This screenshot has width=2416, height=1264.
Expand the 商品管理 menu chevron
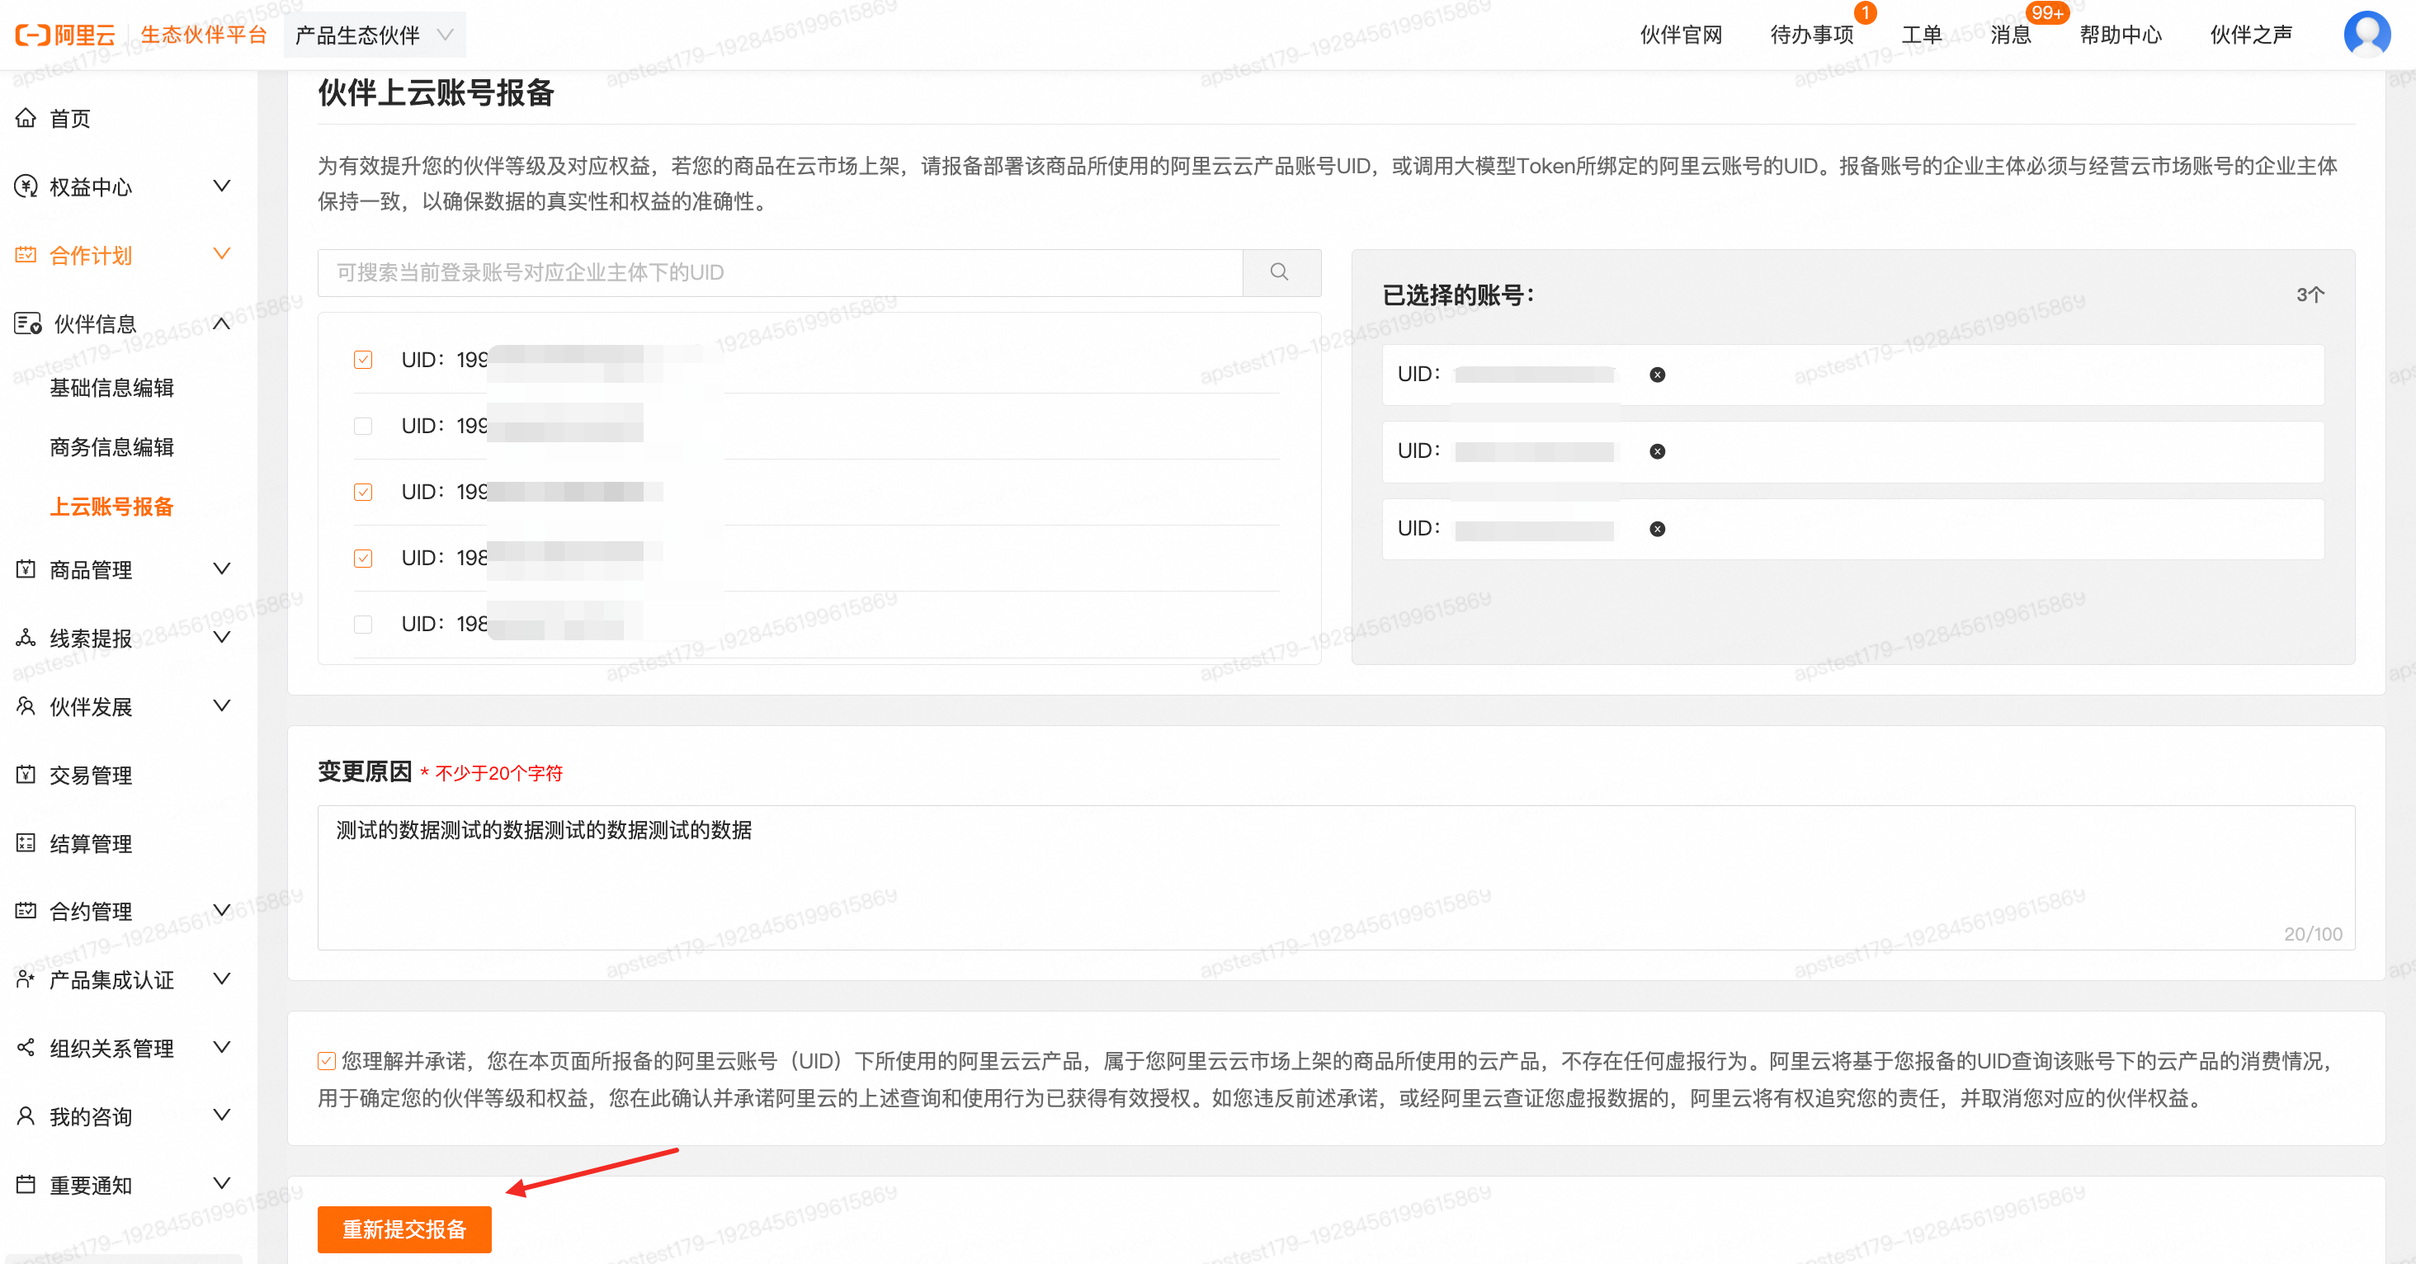(222, 568)
